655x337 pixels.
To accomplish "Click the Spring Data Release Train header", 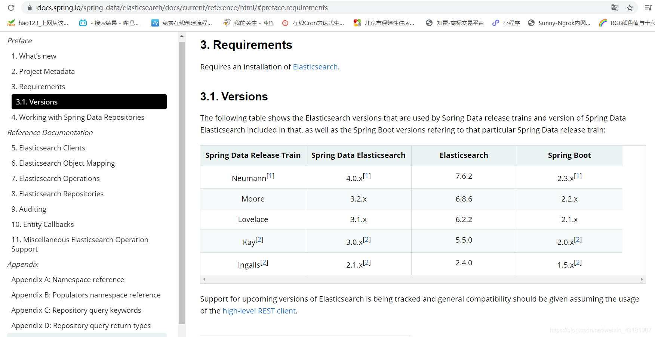I will click(253, 155).
